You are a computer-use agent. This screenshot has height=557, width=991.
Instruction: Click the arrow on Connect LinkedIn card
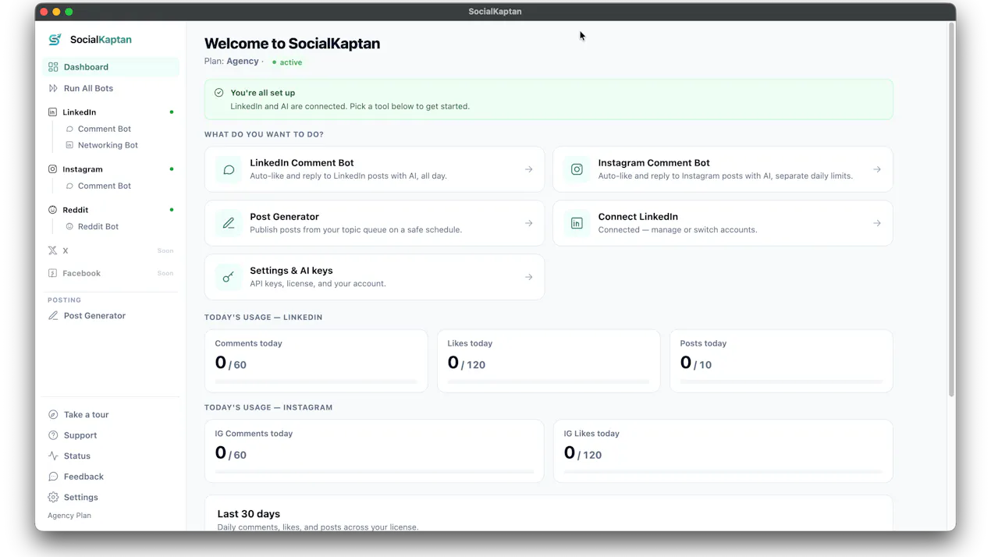click(876, 223)
